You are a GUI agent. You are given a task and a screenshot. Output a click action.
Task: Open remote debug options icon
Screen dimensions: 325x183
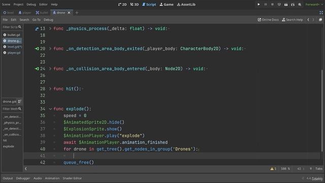(x=279, y=5)
